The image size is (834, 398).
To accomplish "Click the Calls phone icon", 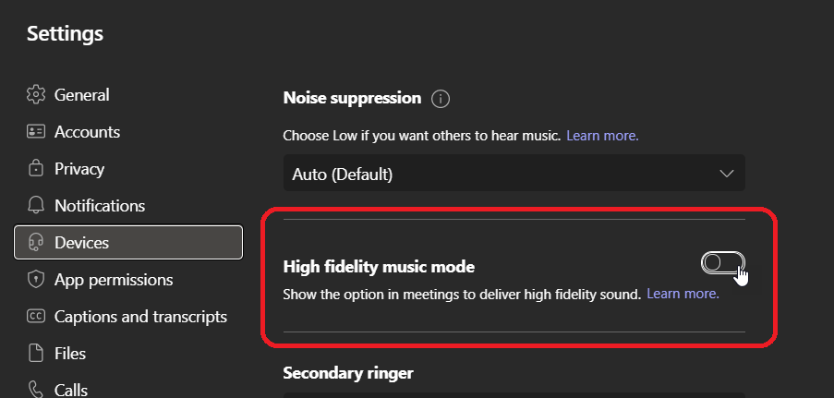I will coord(36,389).
